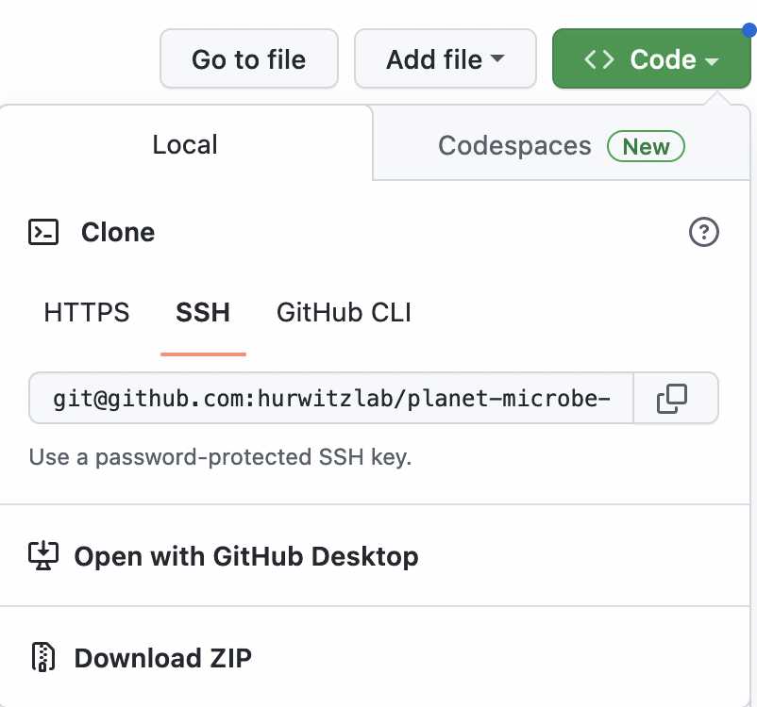Switch to GitHub CLI clone option
This screenshot has width=757, height=707.
(344, 313)
